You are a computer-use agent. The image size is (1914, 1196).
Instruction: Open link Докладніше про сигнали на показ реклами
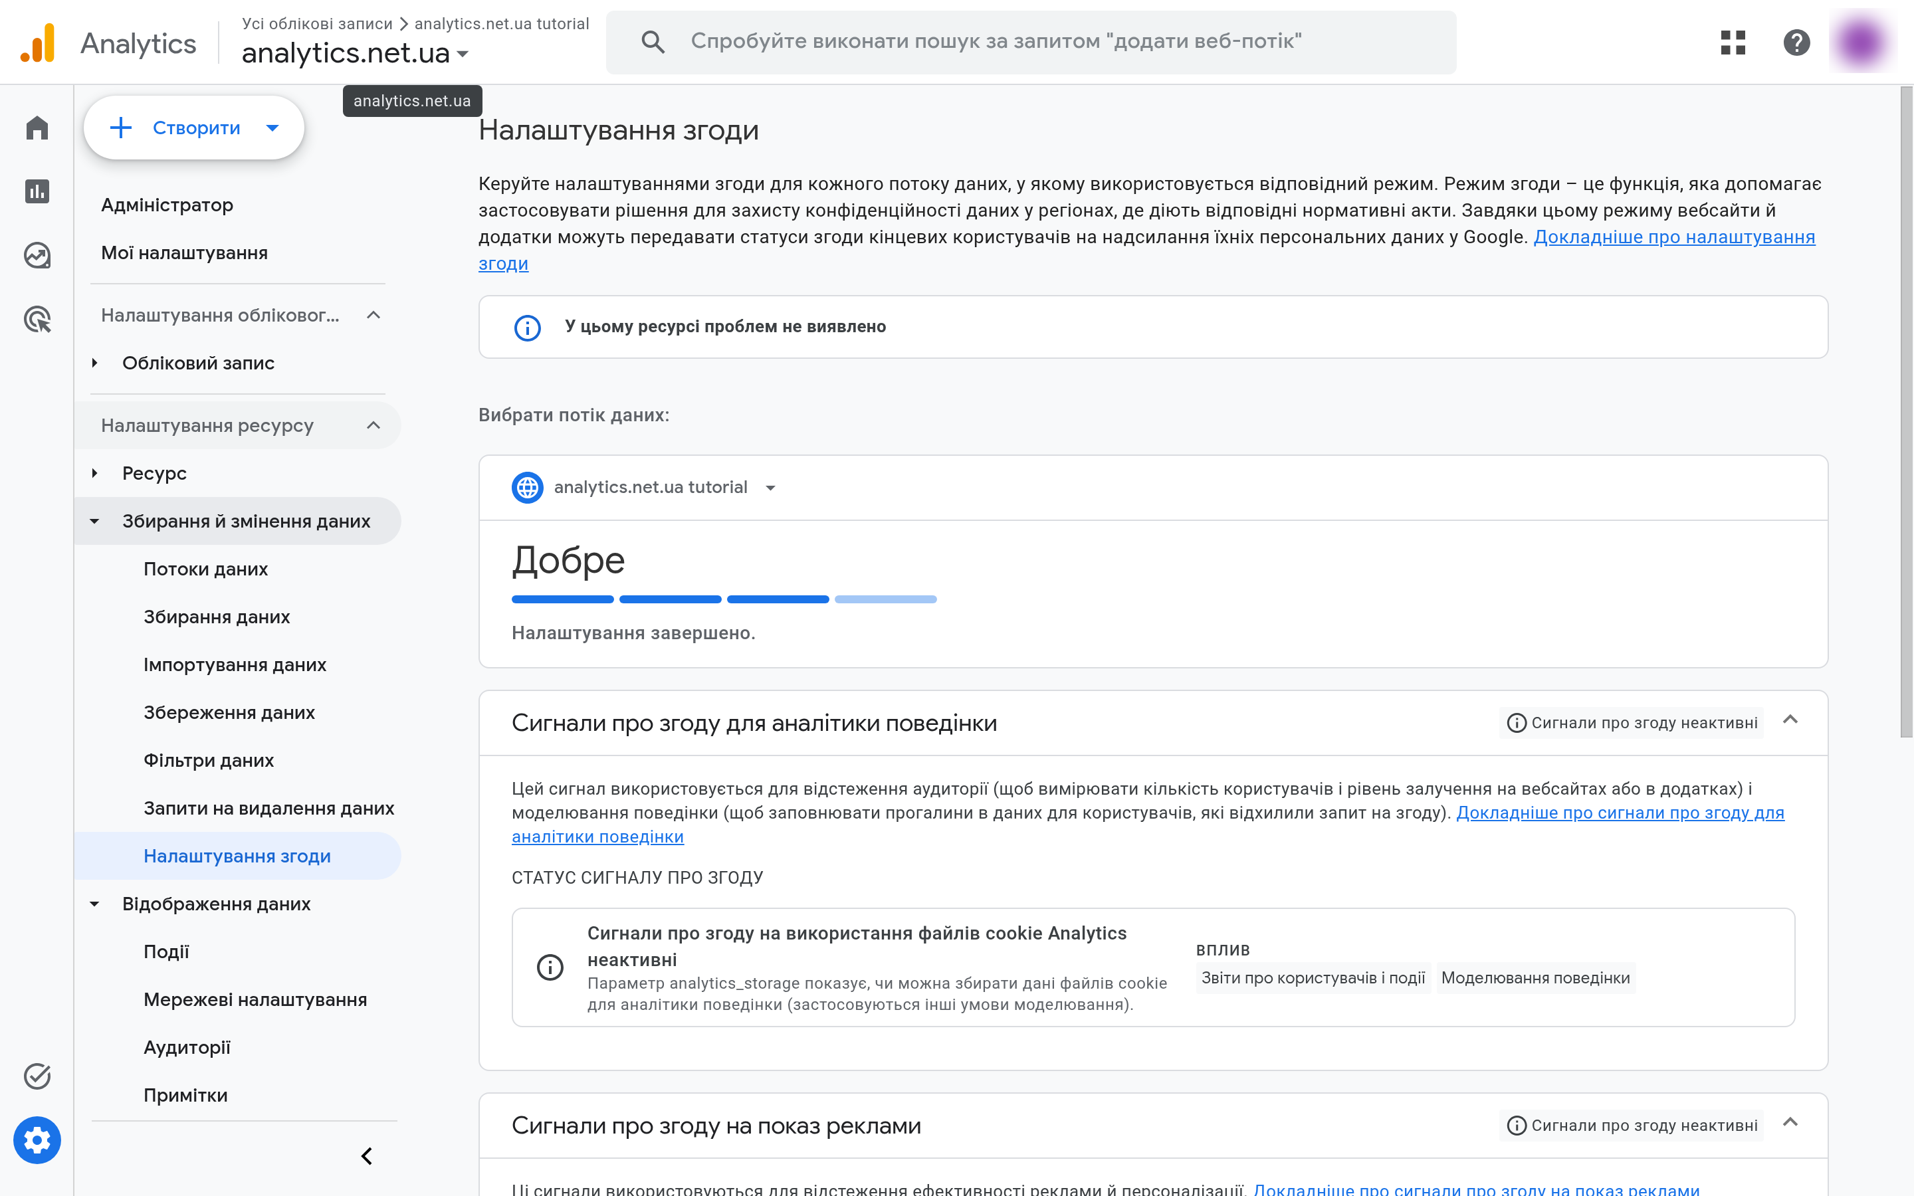[x=1476, y=1189]
